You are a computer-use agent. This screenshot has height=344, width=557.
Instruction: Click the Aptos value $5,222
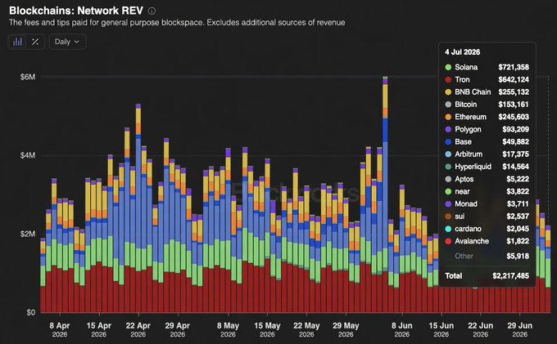518,179
